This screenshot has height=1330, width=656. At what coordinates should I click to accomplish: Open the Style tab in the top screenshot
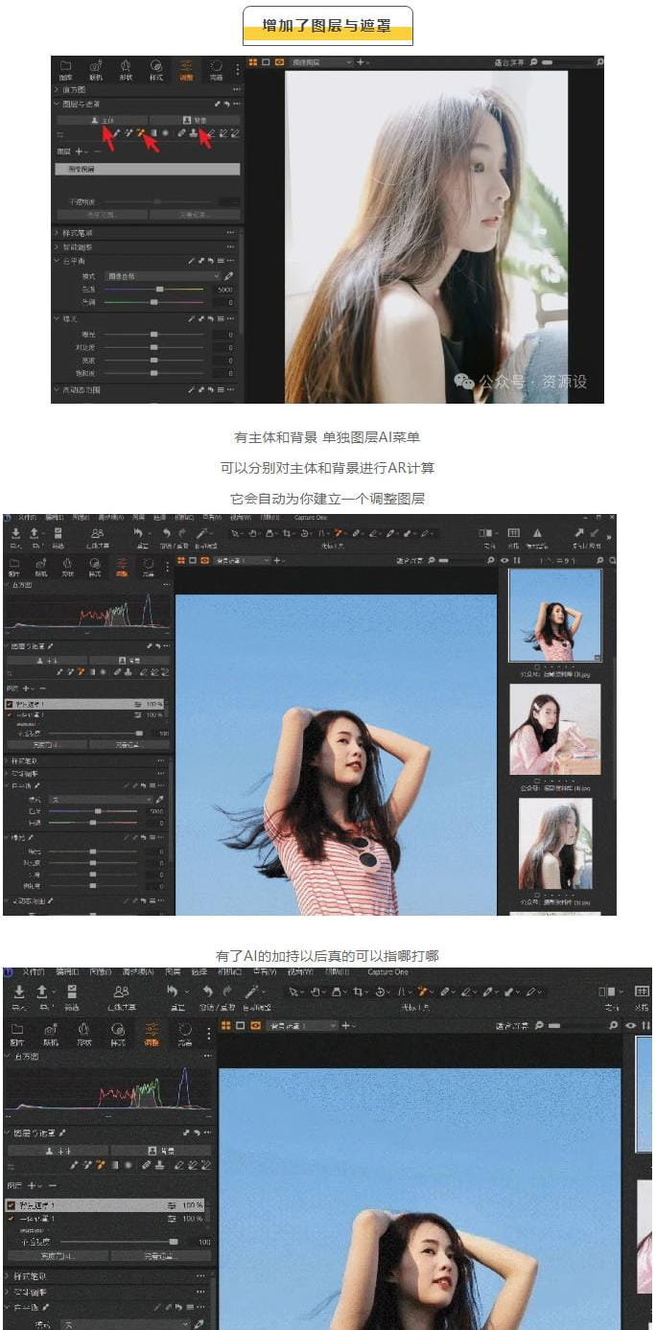pyautogui.click(x=155, y=69)
